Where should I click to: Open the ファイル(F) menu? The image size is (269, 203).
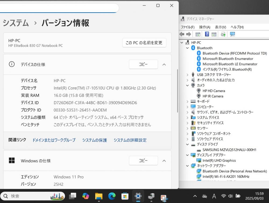pyautogui.click(x=188, y=27)
